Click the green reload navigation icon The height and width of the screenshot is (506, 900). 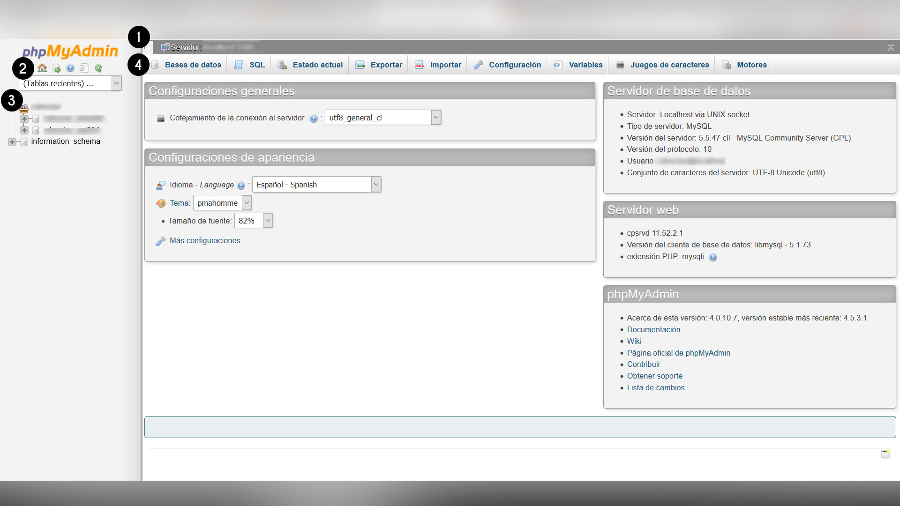pyautogui.click(x=98, y=68)
